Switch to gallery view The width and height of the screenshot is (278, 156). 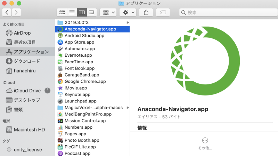click(91, 12)
